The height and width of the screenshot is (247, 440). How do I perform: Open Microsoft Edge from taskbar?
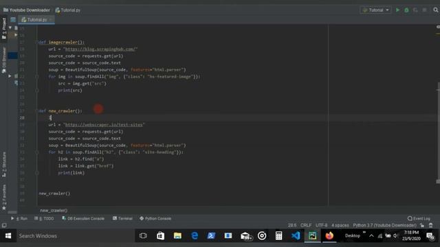pyautogui.click(x=195, y=236)
